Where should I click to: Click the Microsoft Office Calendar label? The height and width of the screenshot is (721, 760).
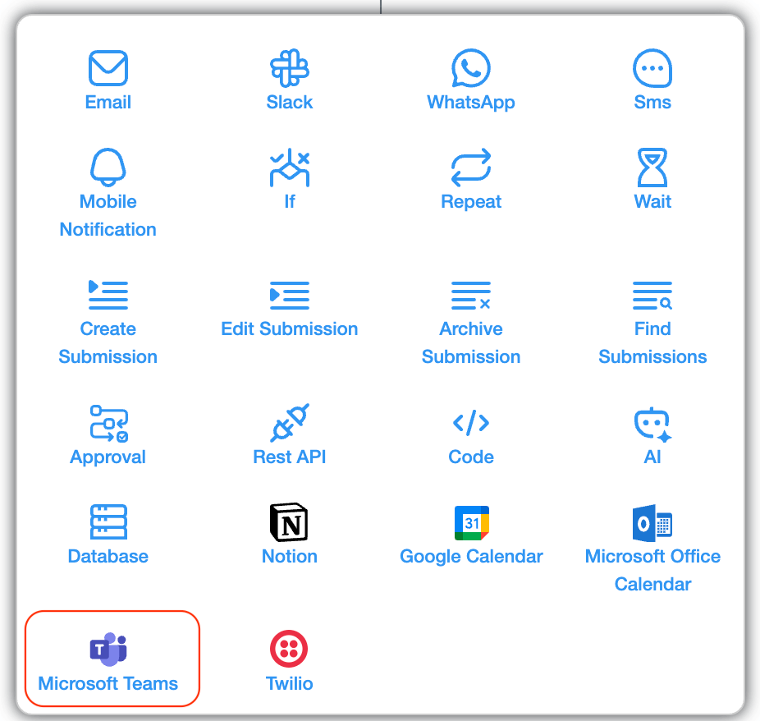652,570
